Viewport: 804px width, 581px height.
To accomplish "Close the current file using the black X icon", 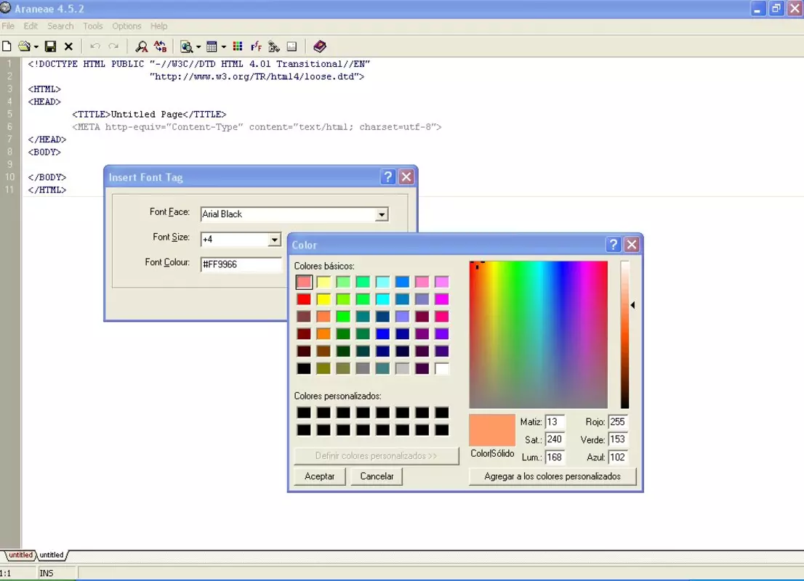I will [68, 46].
